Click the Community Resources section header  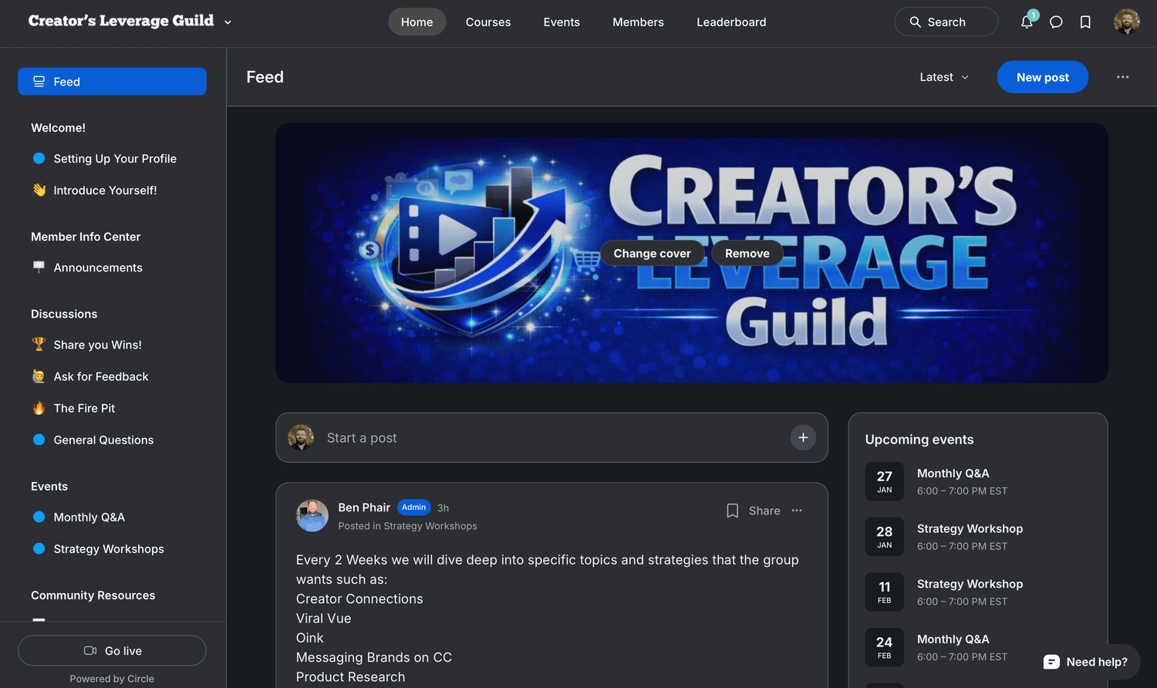pos(93,595)
